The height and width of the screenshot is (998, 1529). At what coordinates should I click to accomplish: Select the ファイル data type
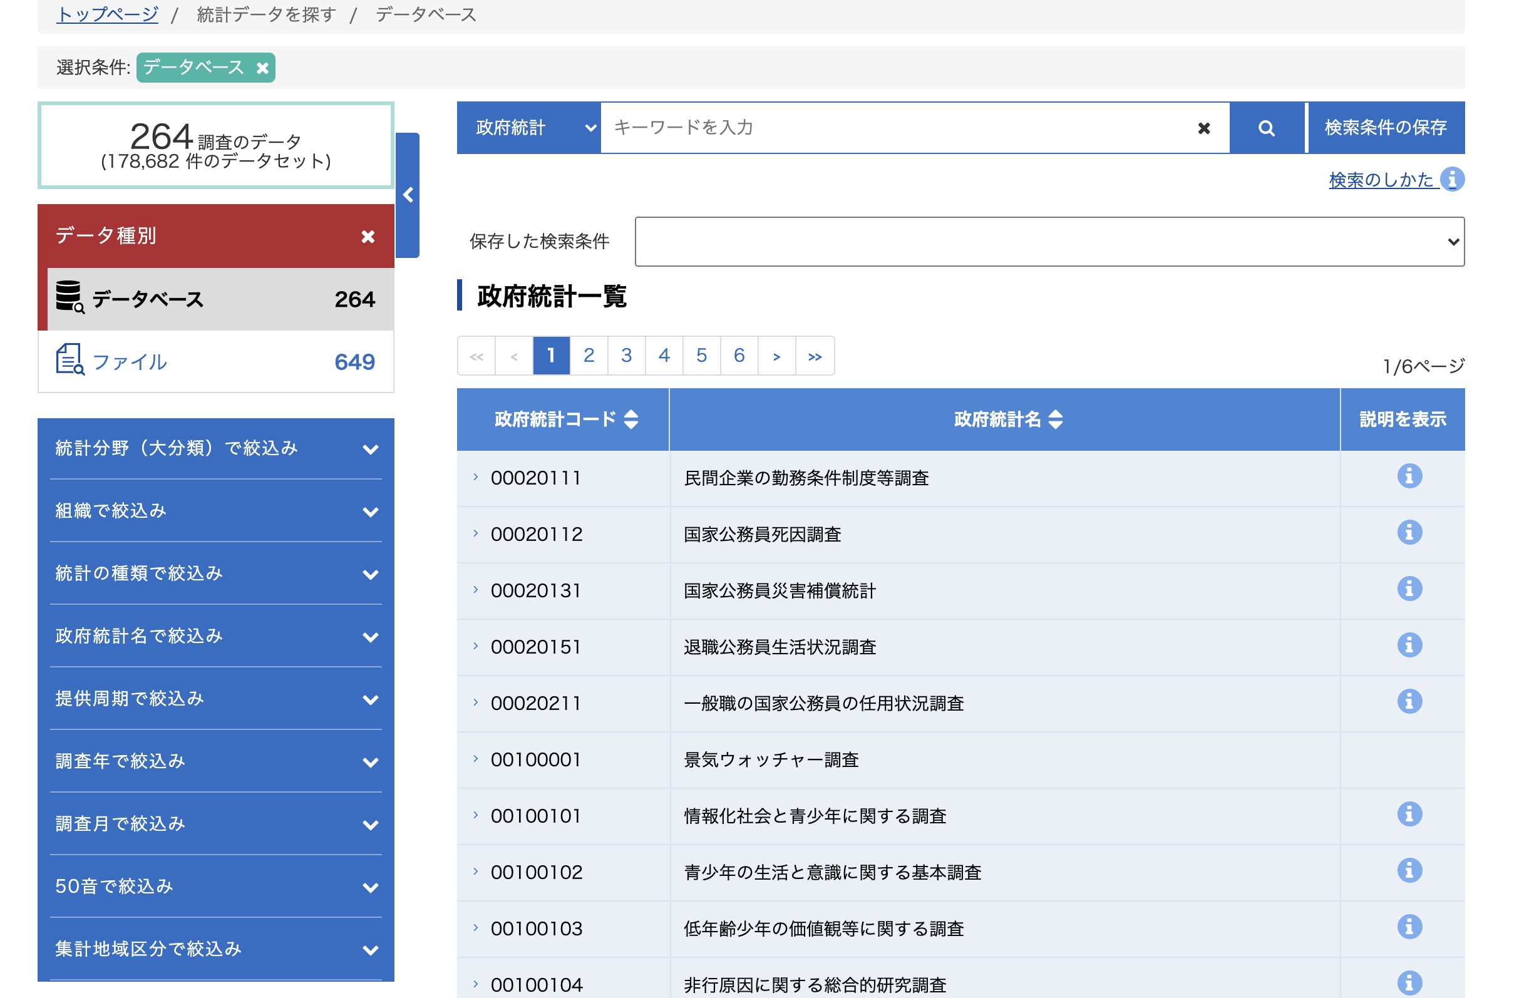coord(216,361)
